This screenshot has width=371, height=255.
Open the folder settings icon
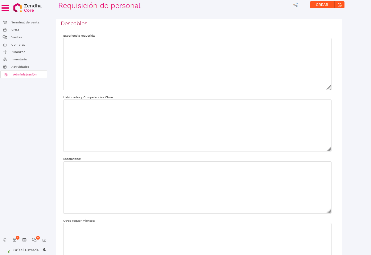click(44, 240)
